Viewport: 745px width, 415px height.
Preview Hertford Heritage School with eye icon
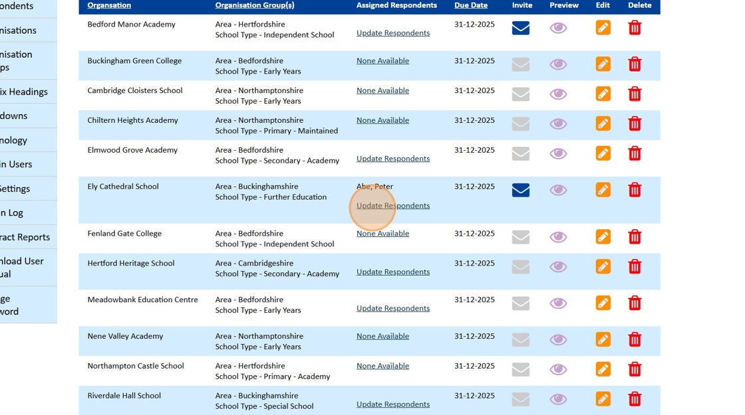coord(558,267)
